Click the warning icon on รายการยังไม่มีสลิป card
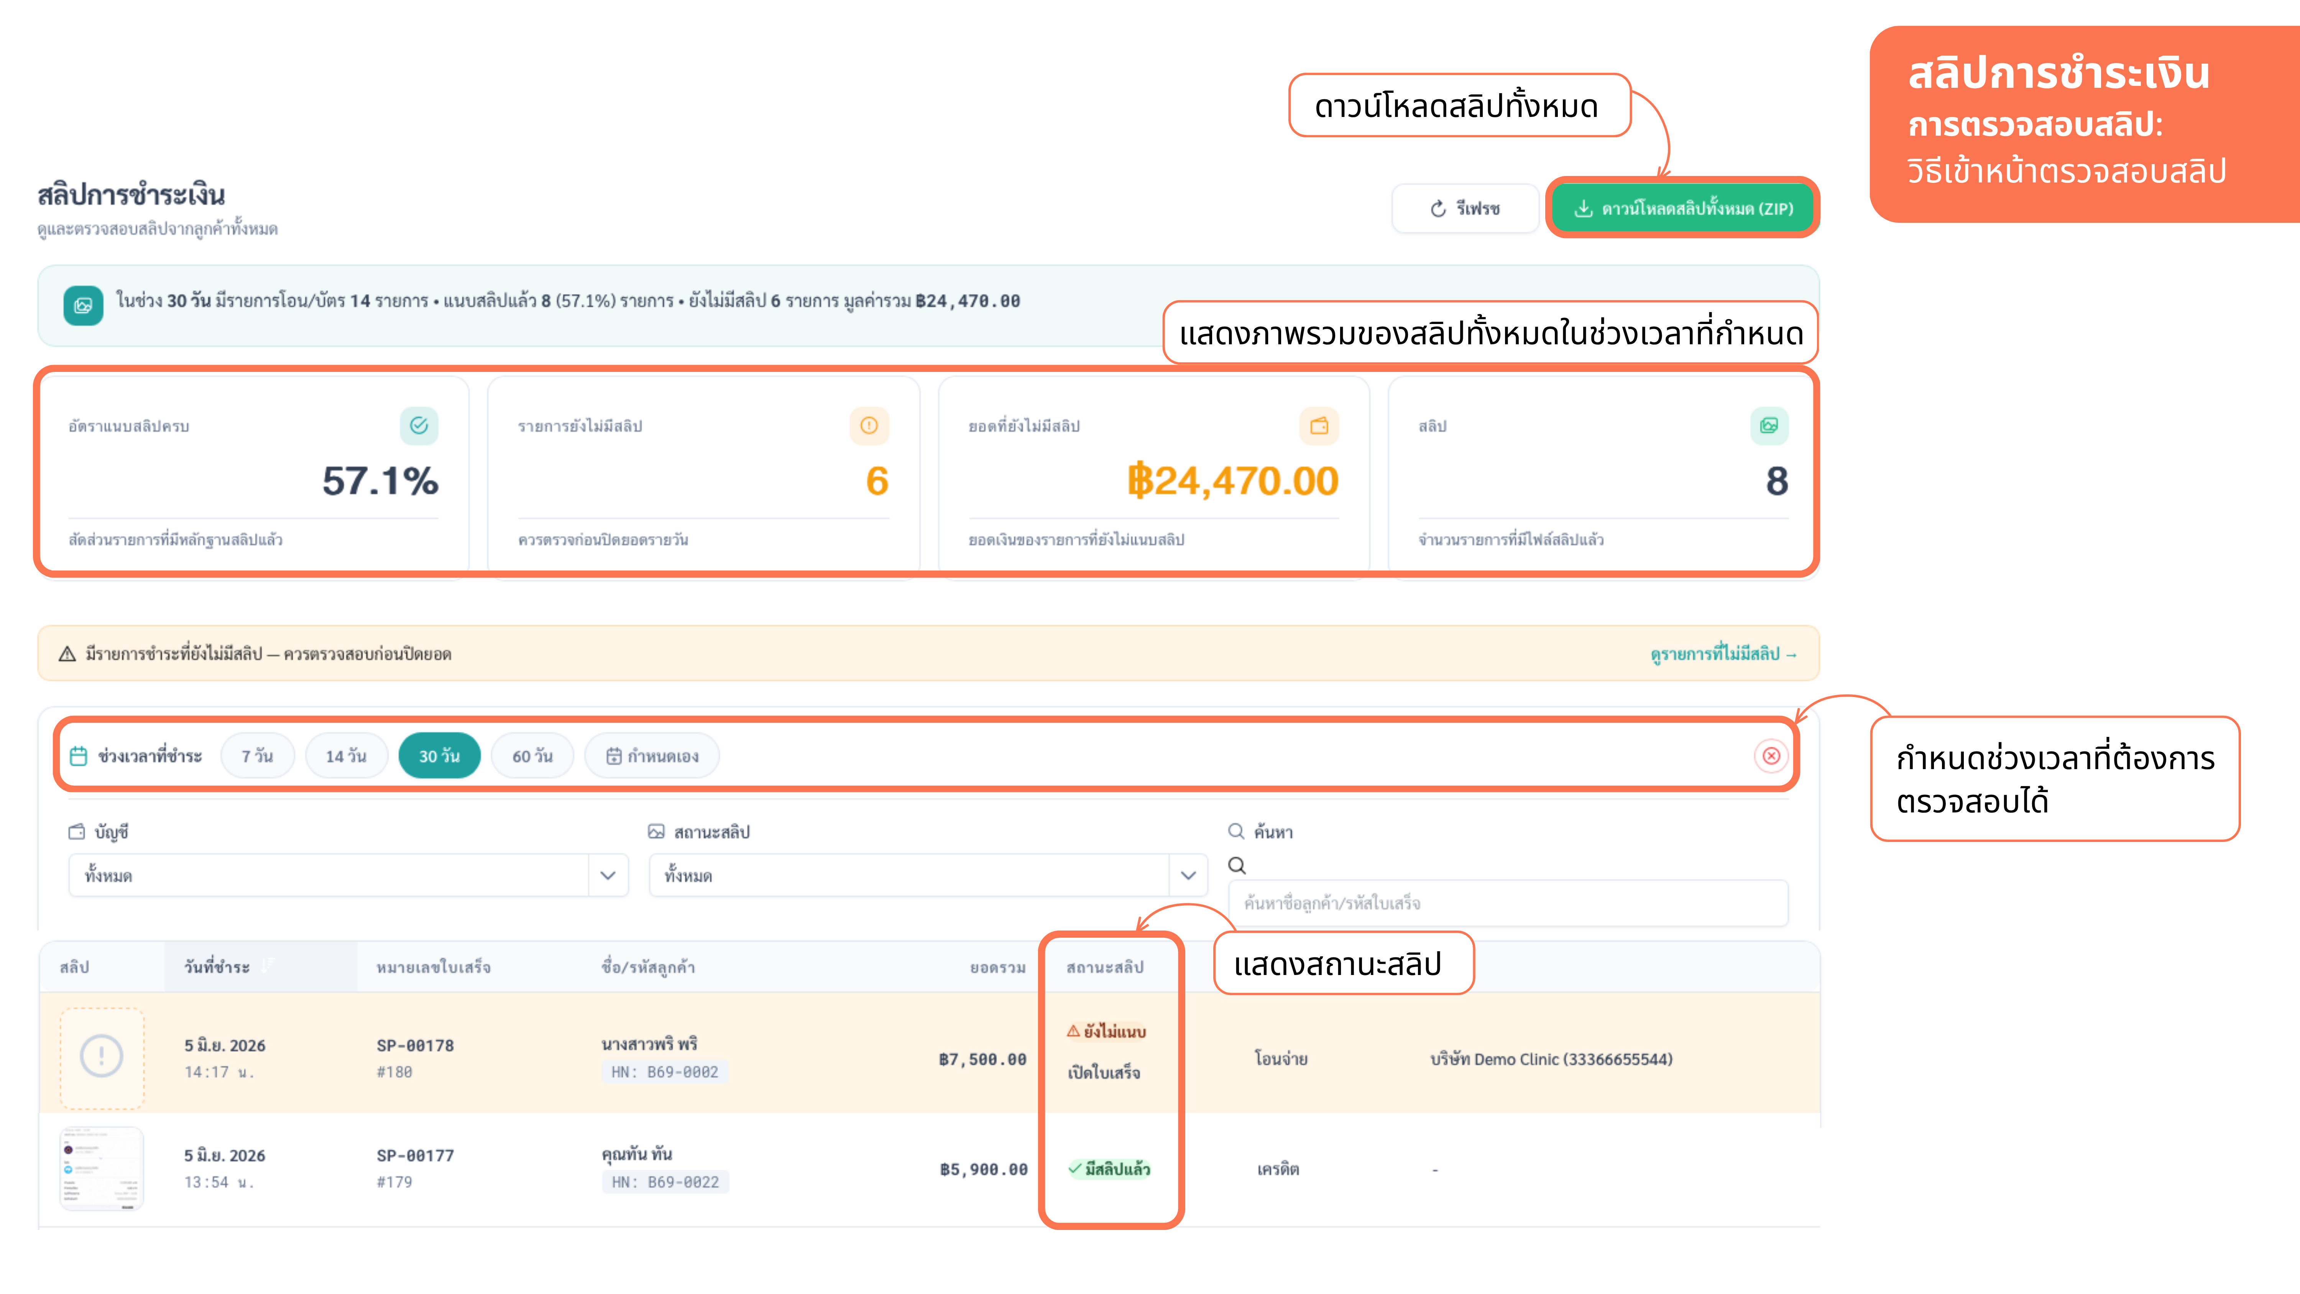The height and width of the screenshot is (1294, 2300). [x=869, y=426]
